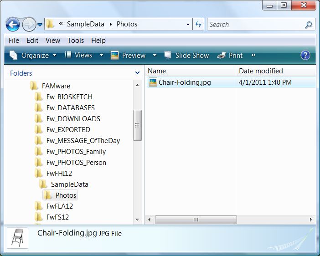Click Preview in the toolbar

coord(128,55)
